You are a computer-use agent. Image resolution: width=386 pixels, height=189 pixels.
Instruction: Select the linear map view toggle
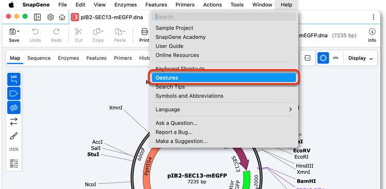click(335, 58)
